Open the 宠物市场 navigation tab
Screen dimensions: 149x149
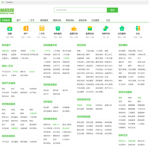point(82,20)
